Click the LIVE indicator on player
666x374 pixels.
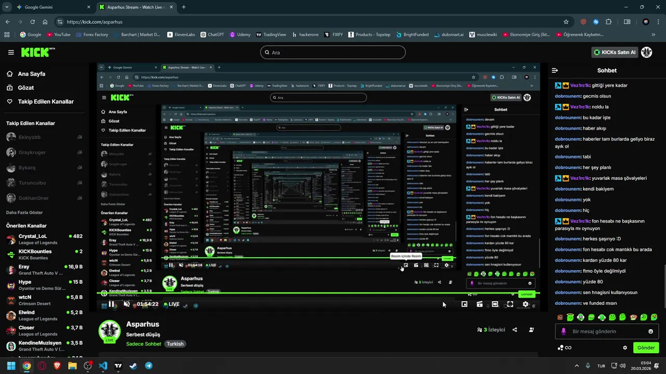click(172, 304)
